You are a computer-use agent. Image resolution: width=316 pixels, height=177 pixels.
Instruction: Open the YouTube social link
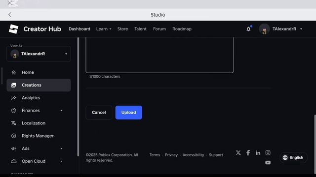click(268, 163)
